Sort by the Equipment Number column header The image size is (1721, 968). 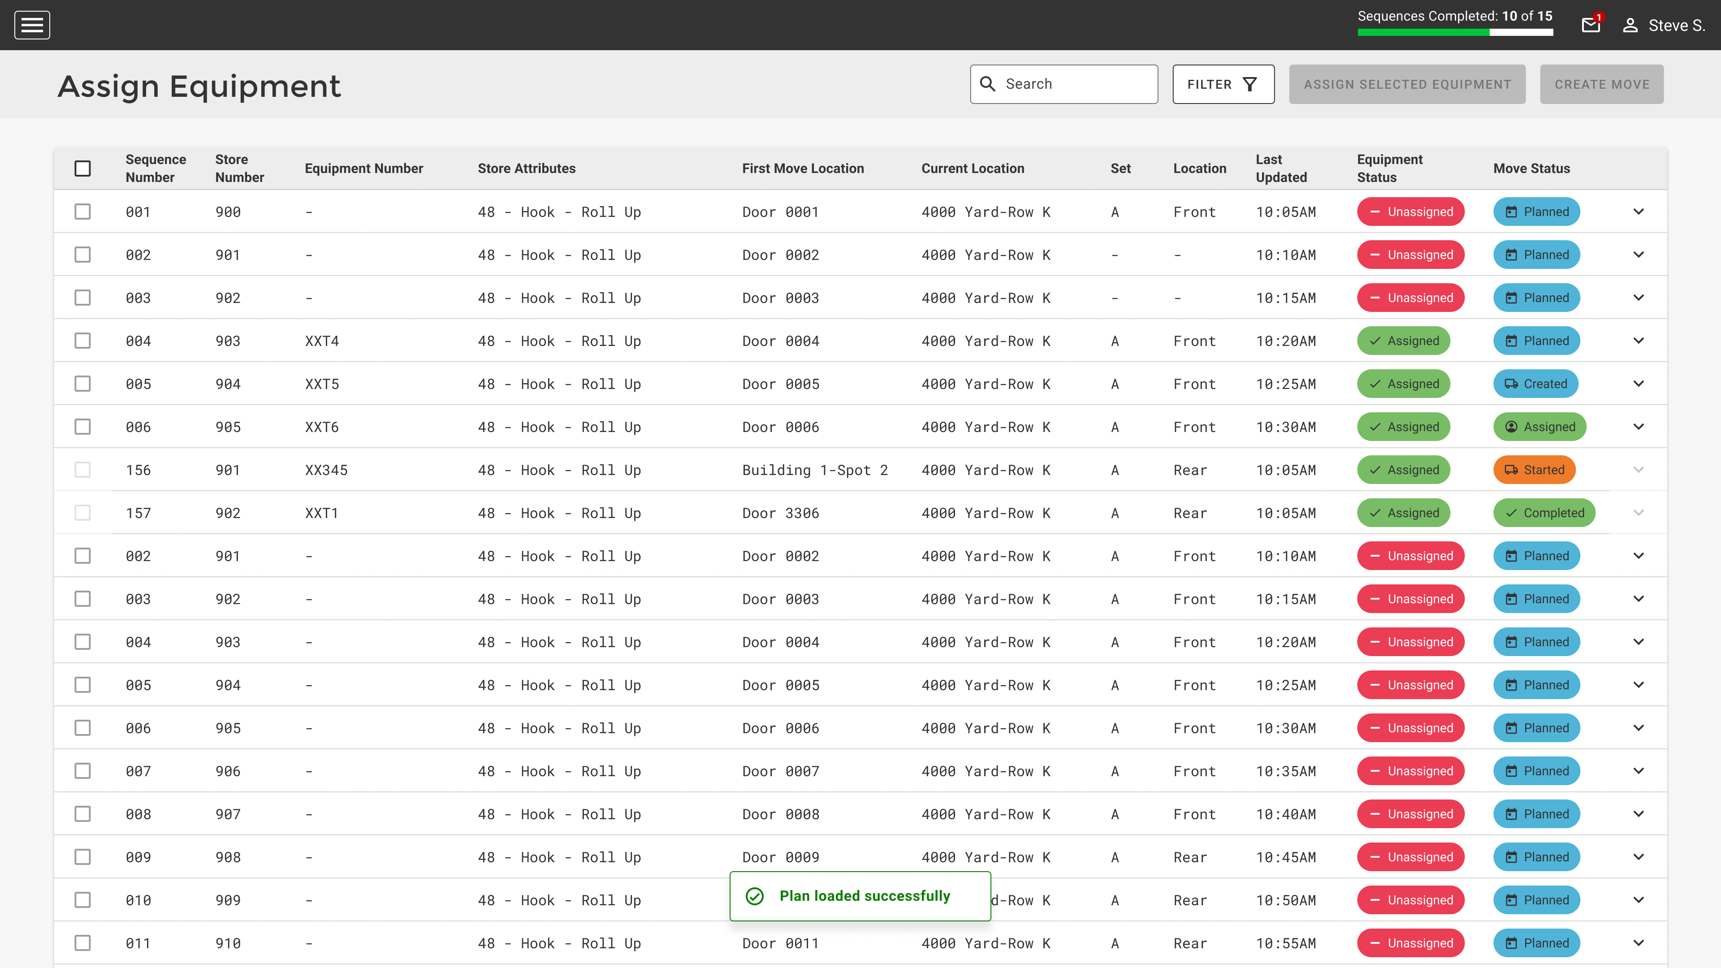[364, 169]
